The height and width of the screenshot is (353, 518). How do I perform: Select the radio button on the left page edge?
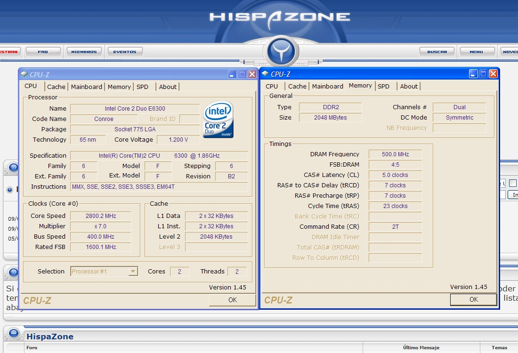(10, 190)
